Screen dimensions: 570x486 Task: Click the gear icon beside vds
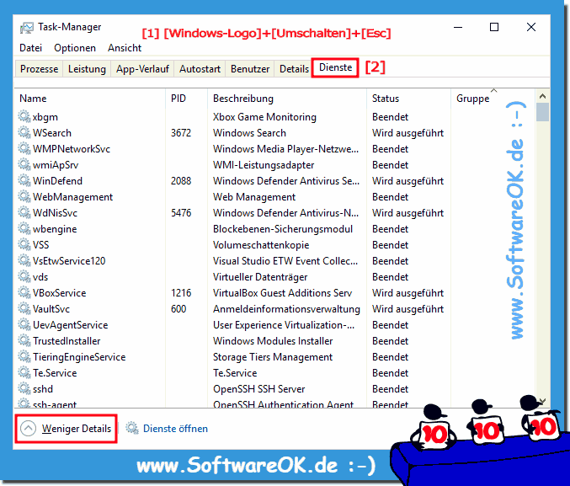tap(24, 276)
